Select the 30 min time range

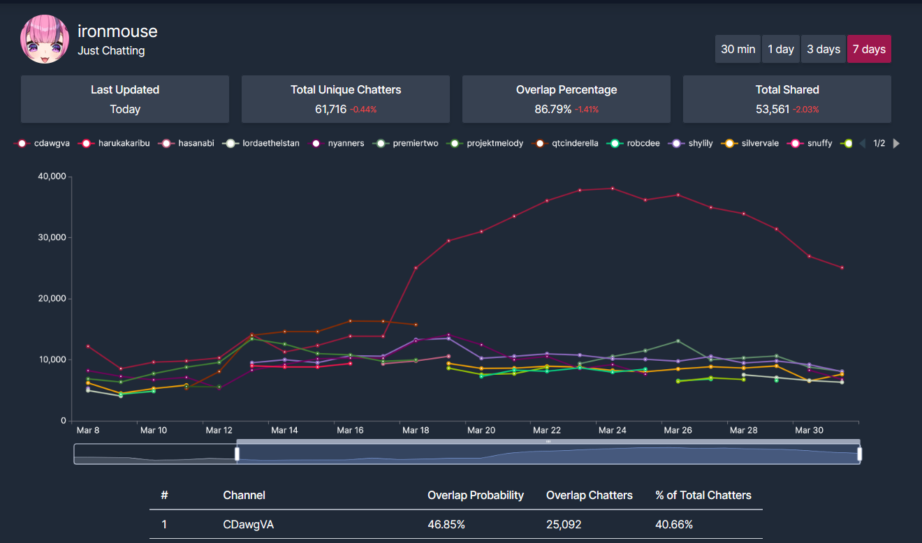[x=738, y=49]
